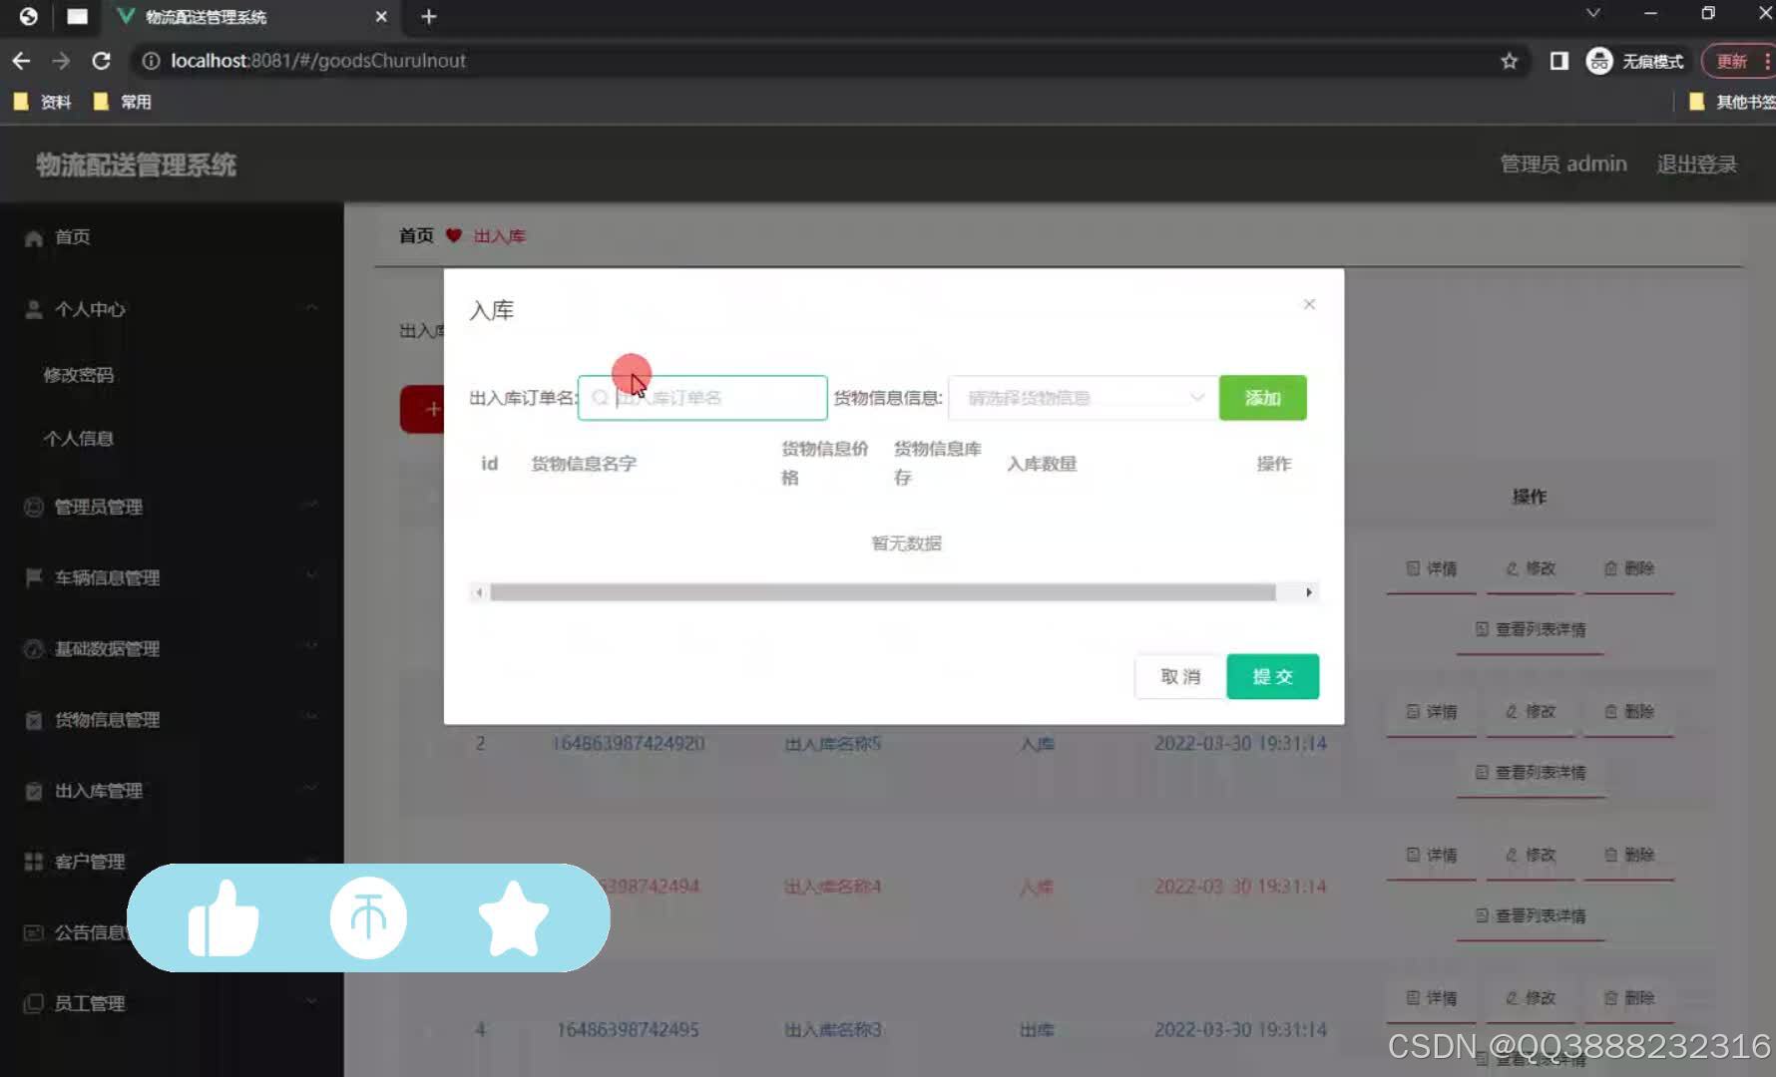Click the 出入库管理 sidebar icon
The width and height of the screenshot is (1776, 1077).
(33, 790)
